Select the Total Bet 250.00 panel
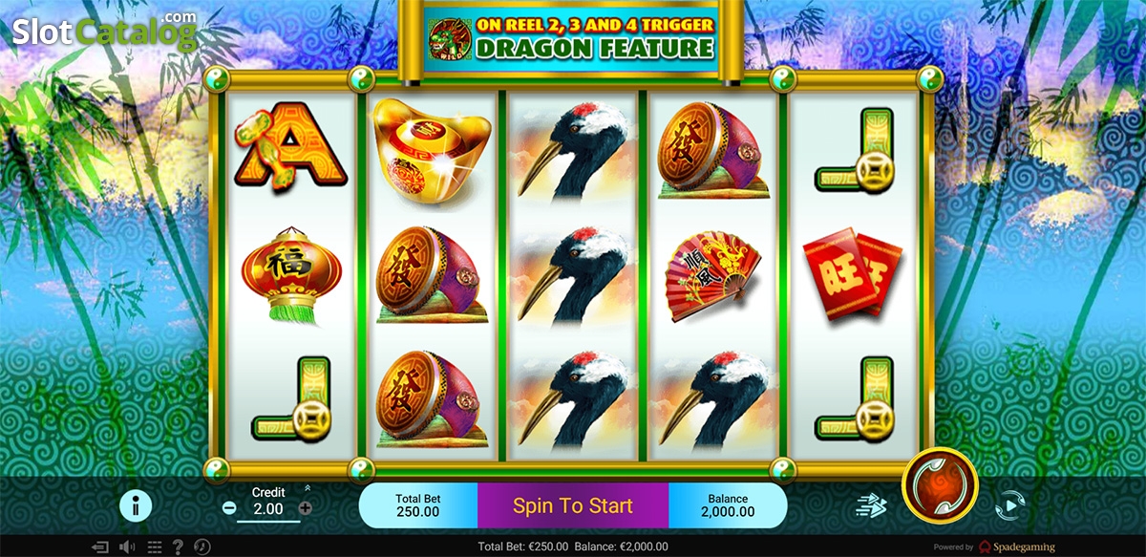This screenshot has width=1146, height=557. click(x=418, y=505)
